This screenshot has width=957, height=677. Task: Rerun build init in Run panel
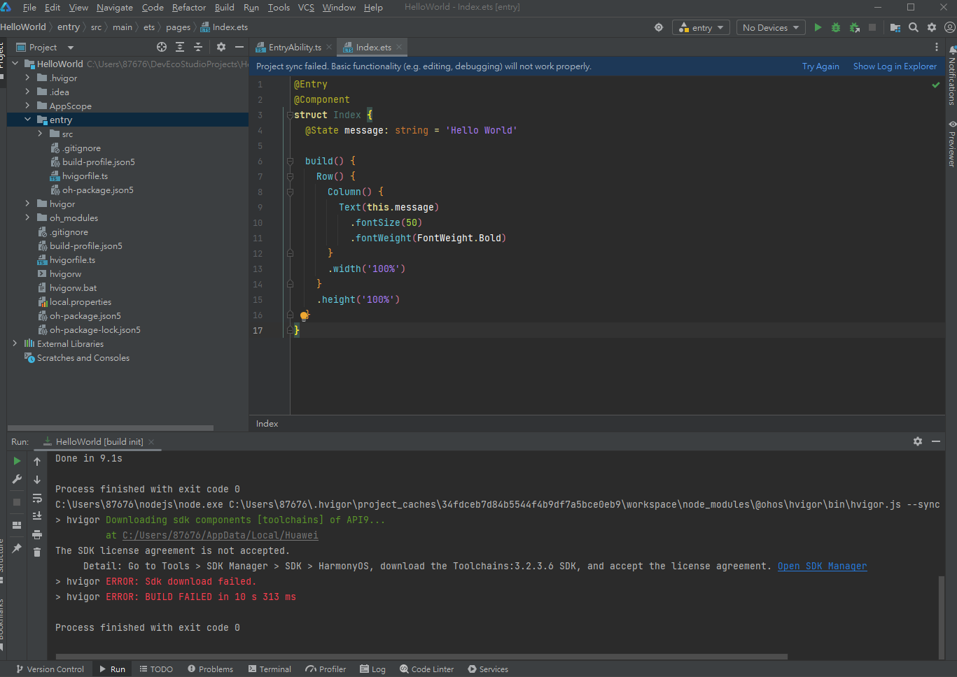coord(17,461)
